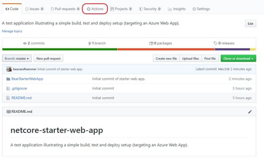Click the .gitignore file icon
The width and height of the screenshot is (264, 160).
(8, 88)
